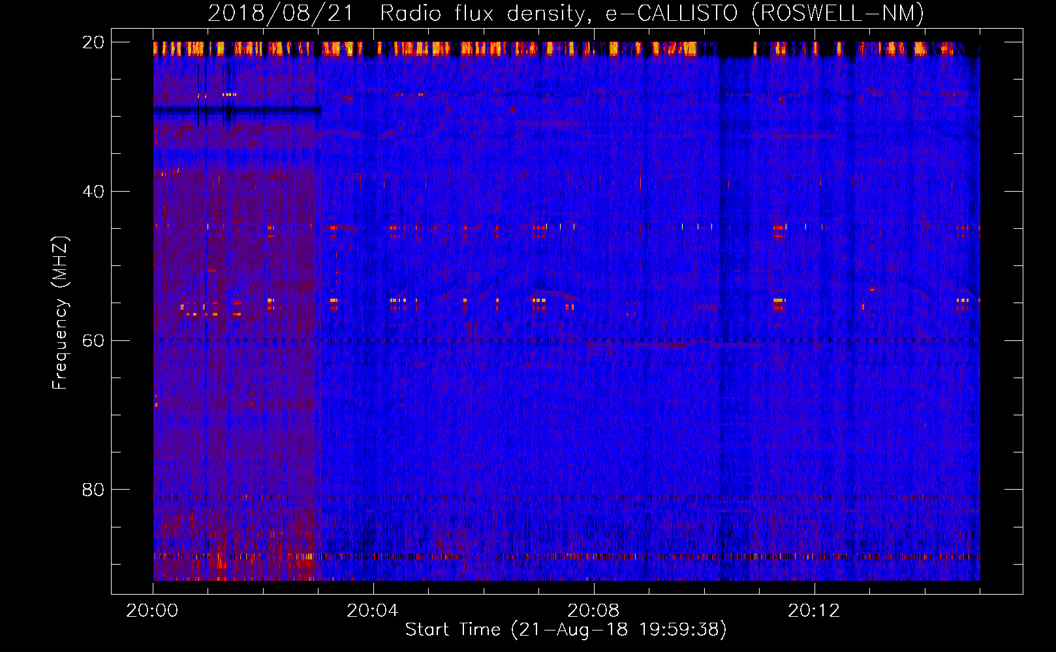This screenshot has width=1056, height=652.
Task: Select the 20:08 time tick label
Action: (x=593, y=611)
